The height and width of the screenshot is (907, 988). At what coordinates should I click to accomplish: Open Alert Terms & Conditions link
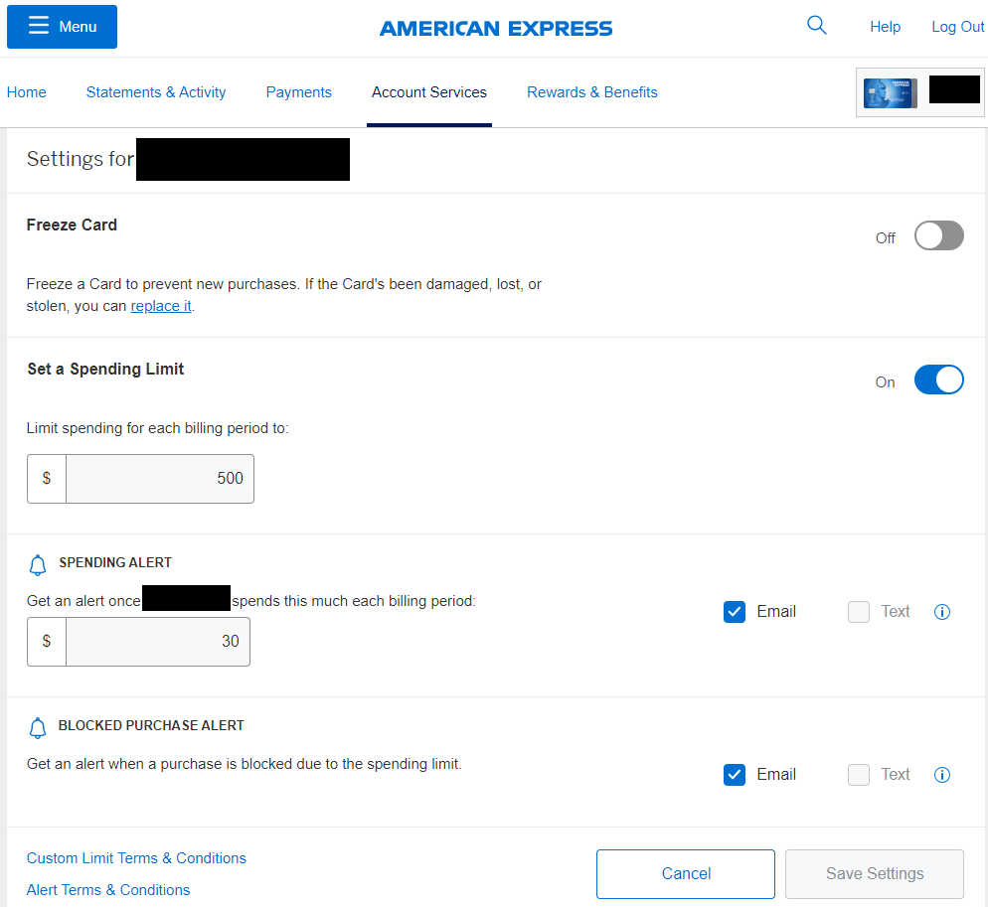107,890
